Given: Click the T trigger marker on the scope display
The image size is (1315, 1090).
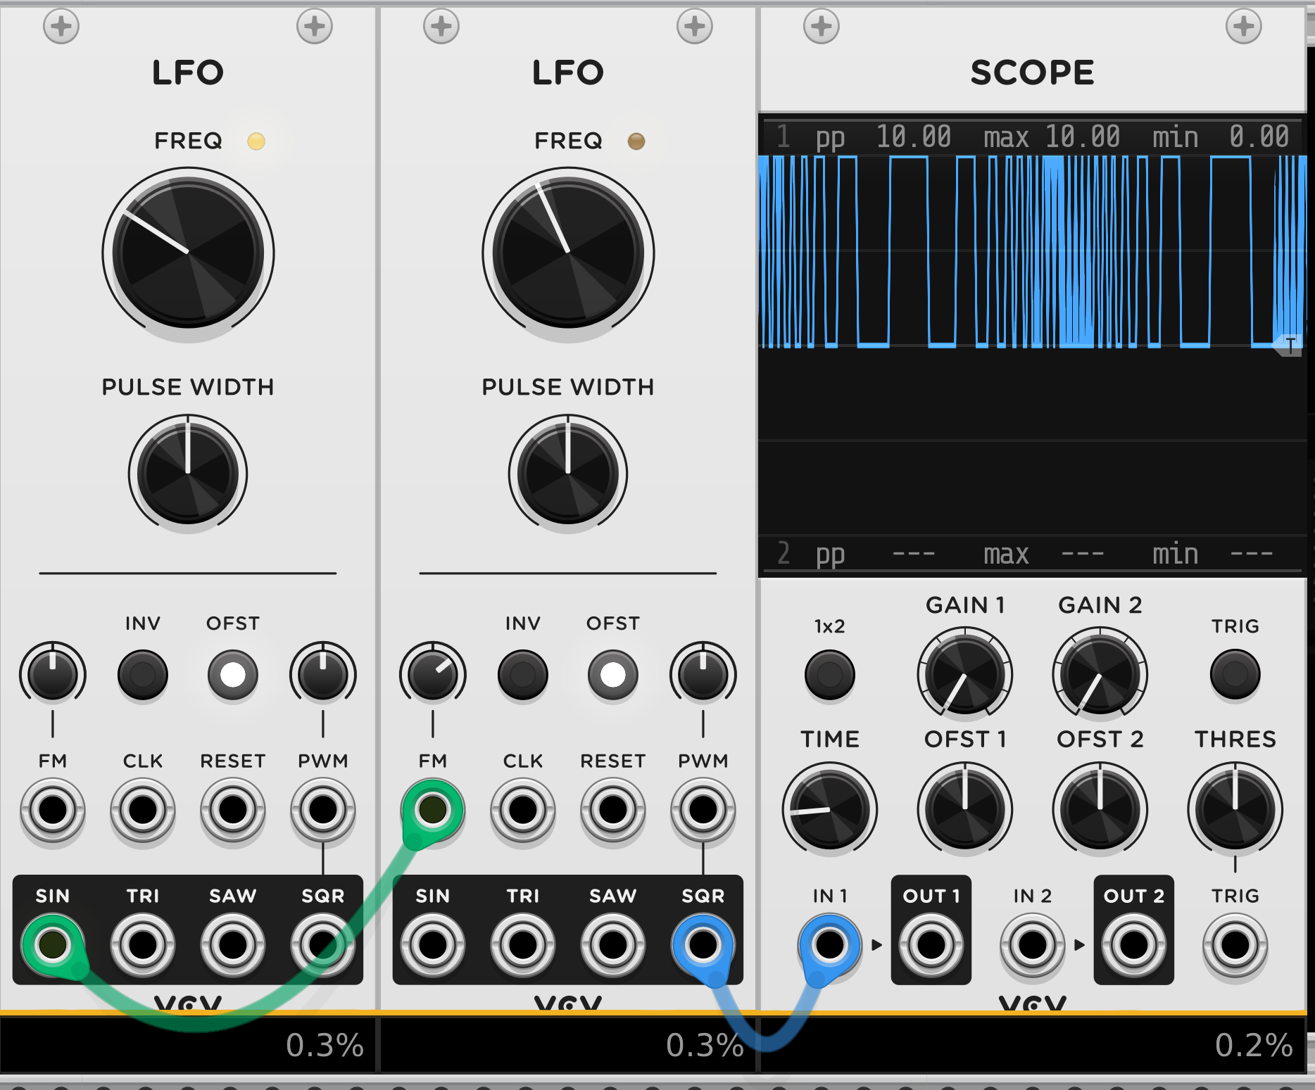Looking at the screenshot, I should coord(1290,345).
